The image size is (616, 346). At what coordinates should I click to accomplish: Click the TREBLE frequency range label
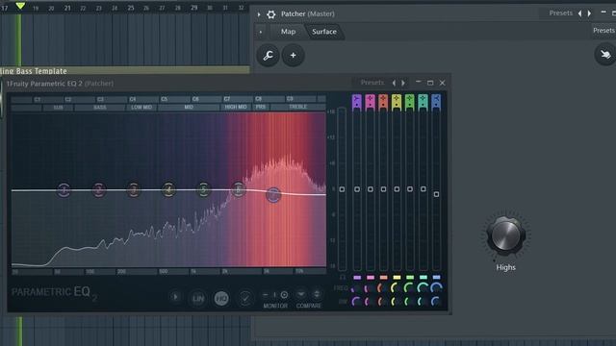click(x=297, y=107)
